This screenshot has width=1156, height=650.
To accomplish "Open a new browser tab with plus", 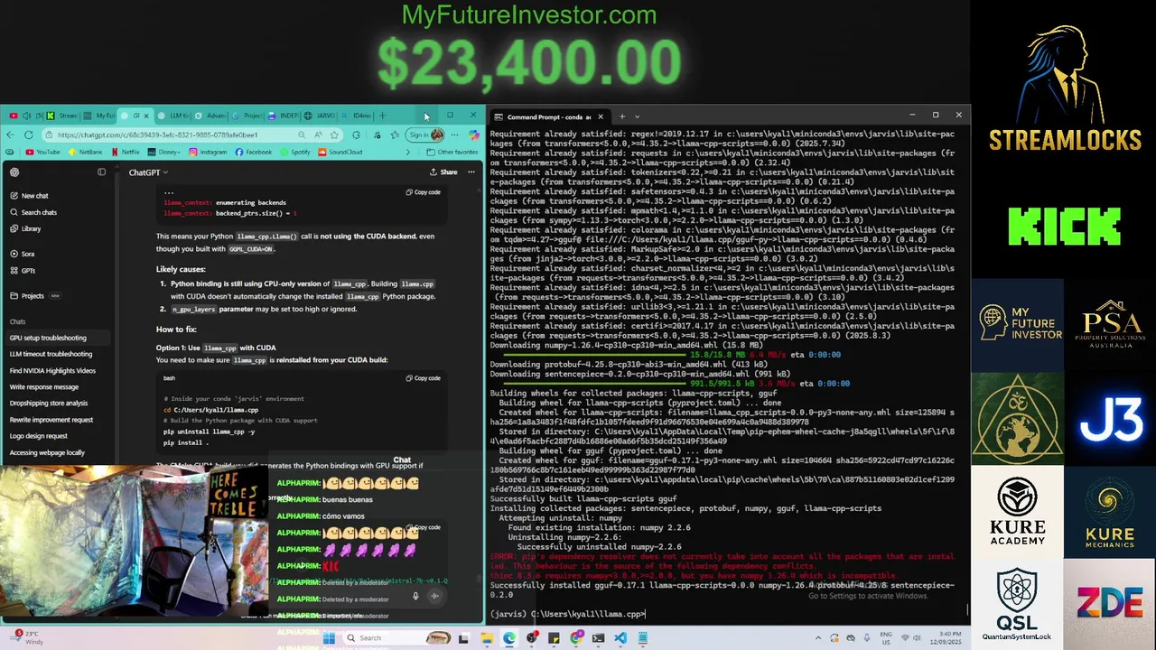I will point(382,116).
